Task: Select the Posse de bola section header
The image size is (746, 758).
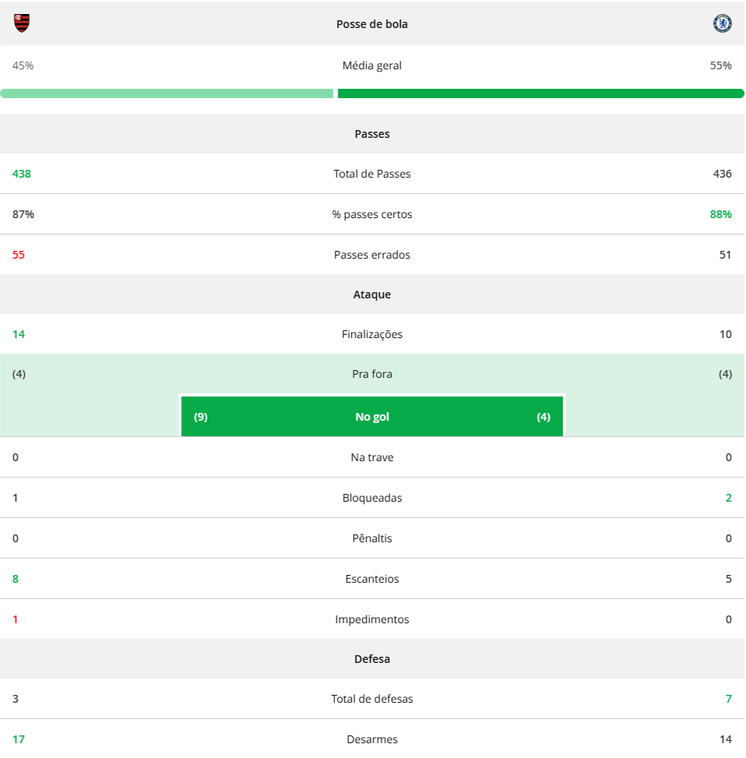Action: pos(372,23)
